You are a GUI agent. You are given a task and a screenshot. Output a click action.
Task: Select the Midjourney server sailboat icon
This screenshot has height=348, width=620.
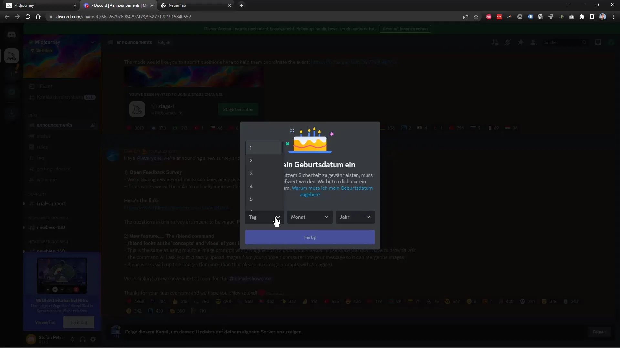12,56
